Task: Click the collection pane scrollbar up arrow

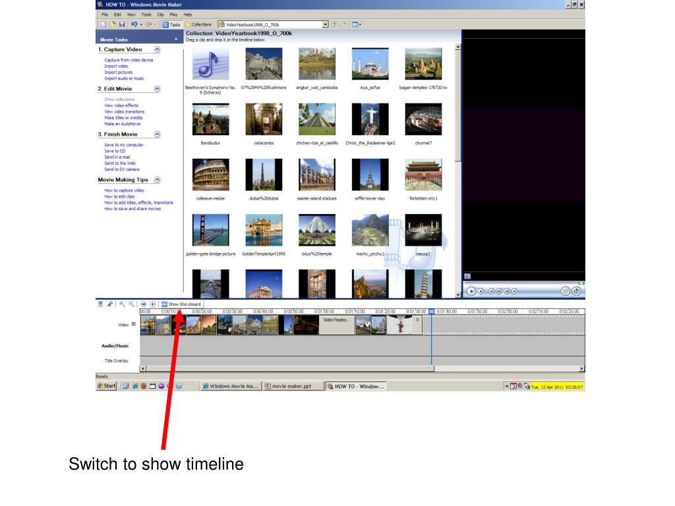Action: click(457, 47)
